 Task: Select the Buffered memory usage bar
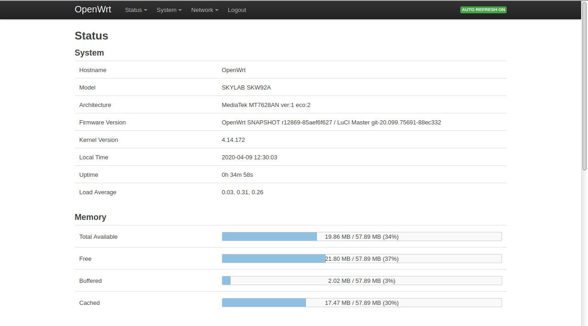[x=362, y=281]
